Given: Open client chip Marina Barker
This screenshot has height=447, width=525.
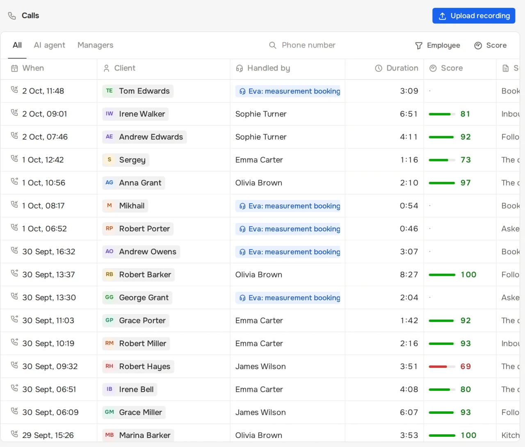Looking at the screenshot, I should (x=138, y=435).
